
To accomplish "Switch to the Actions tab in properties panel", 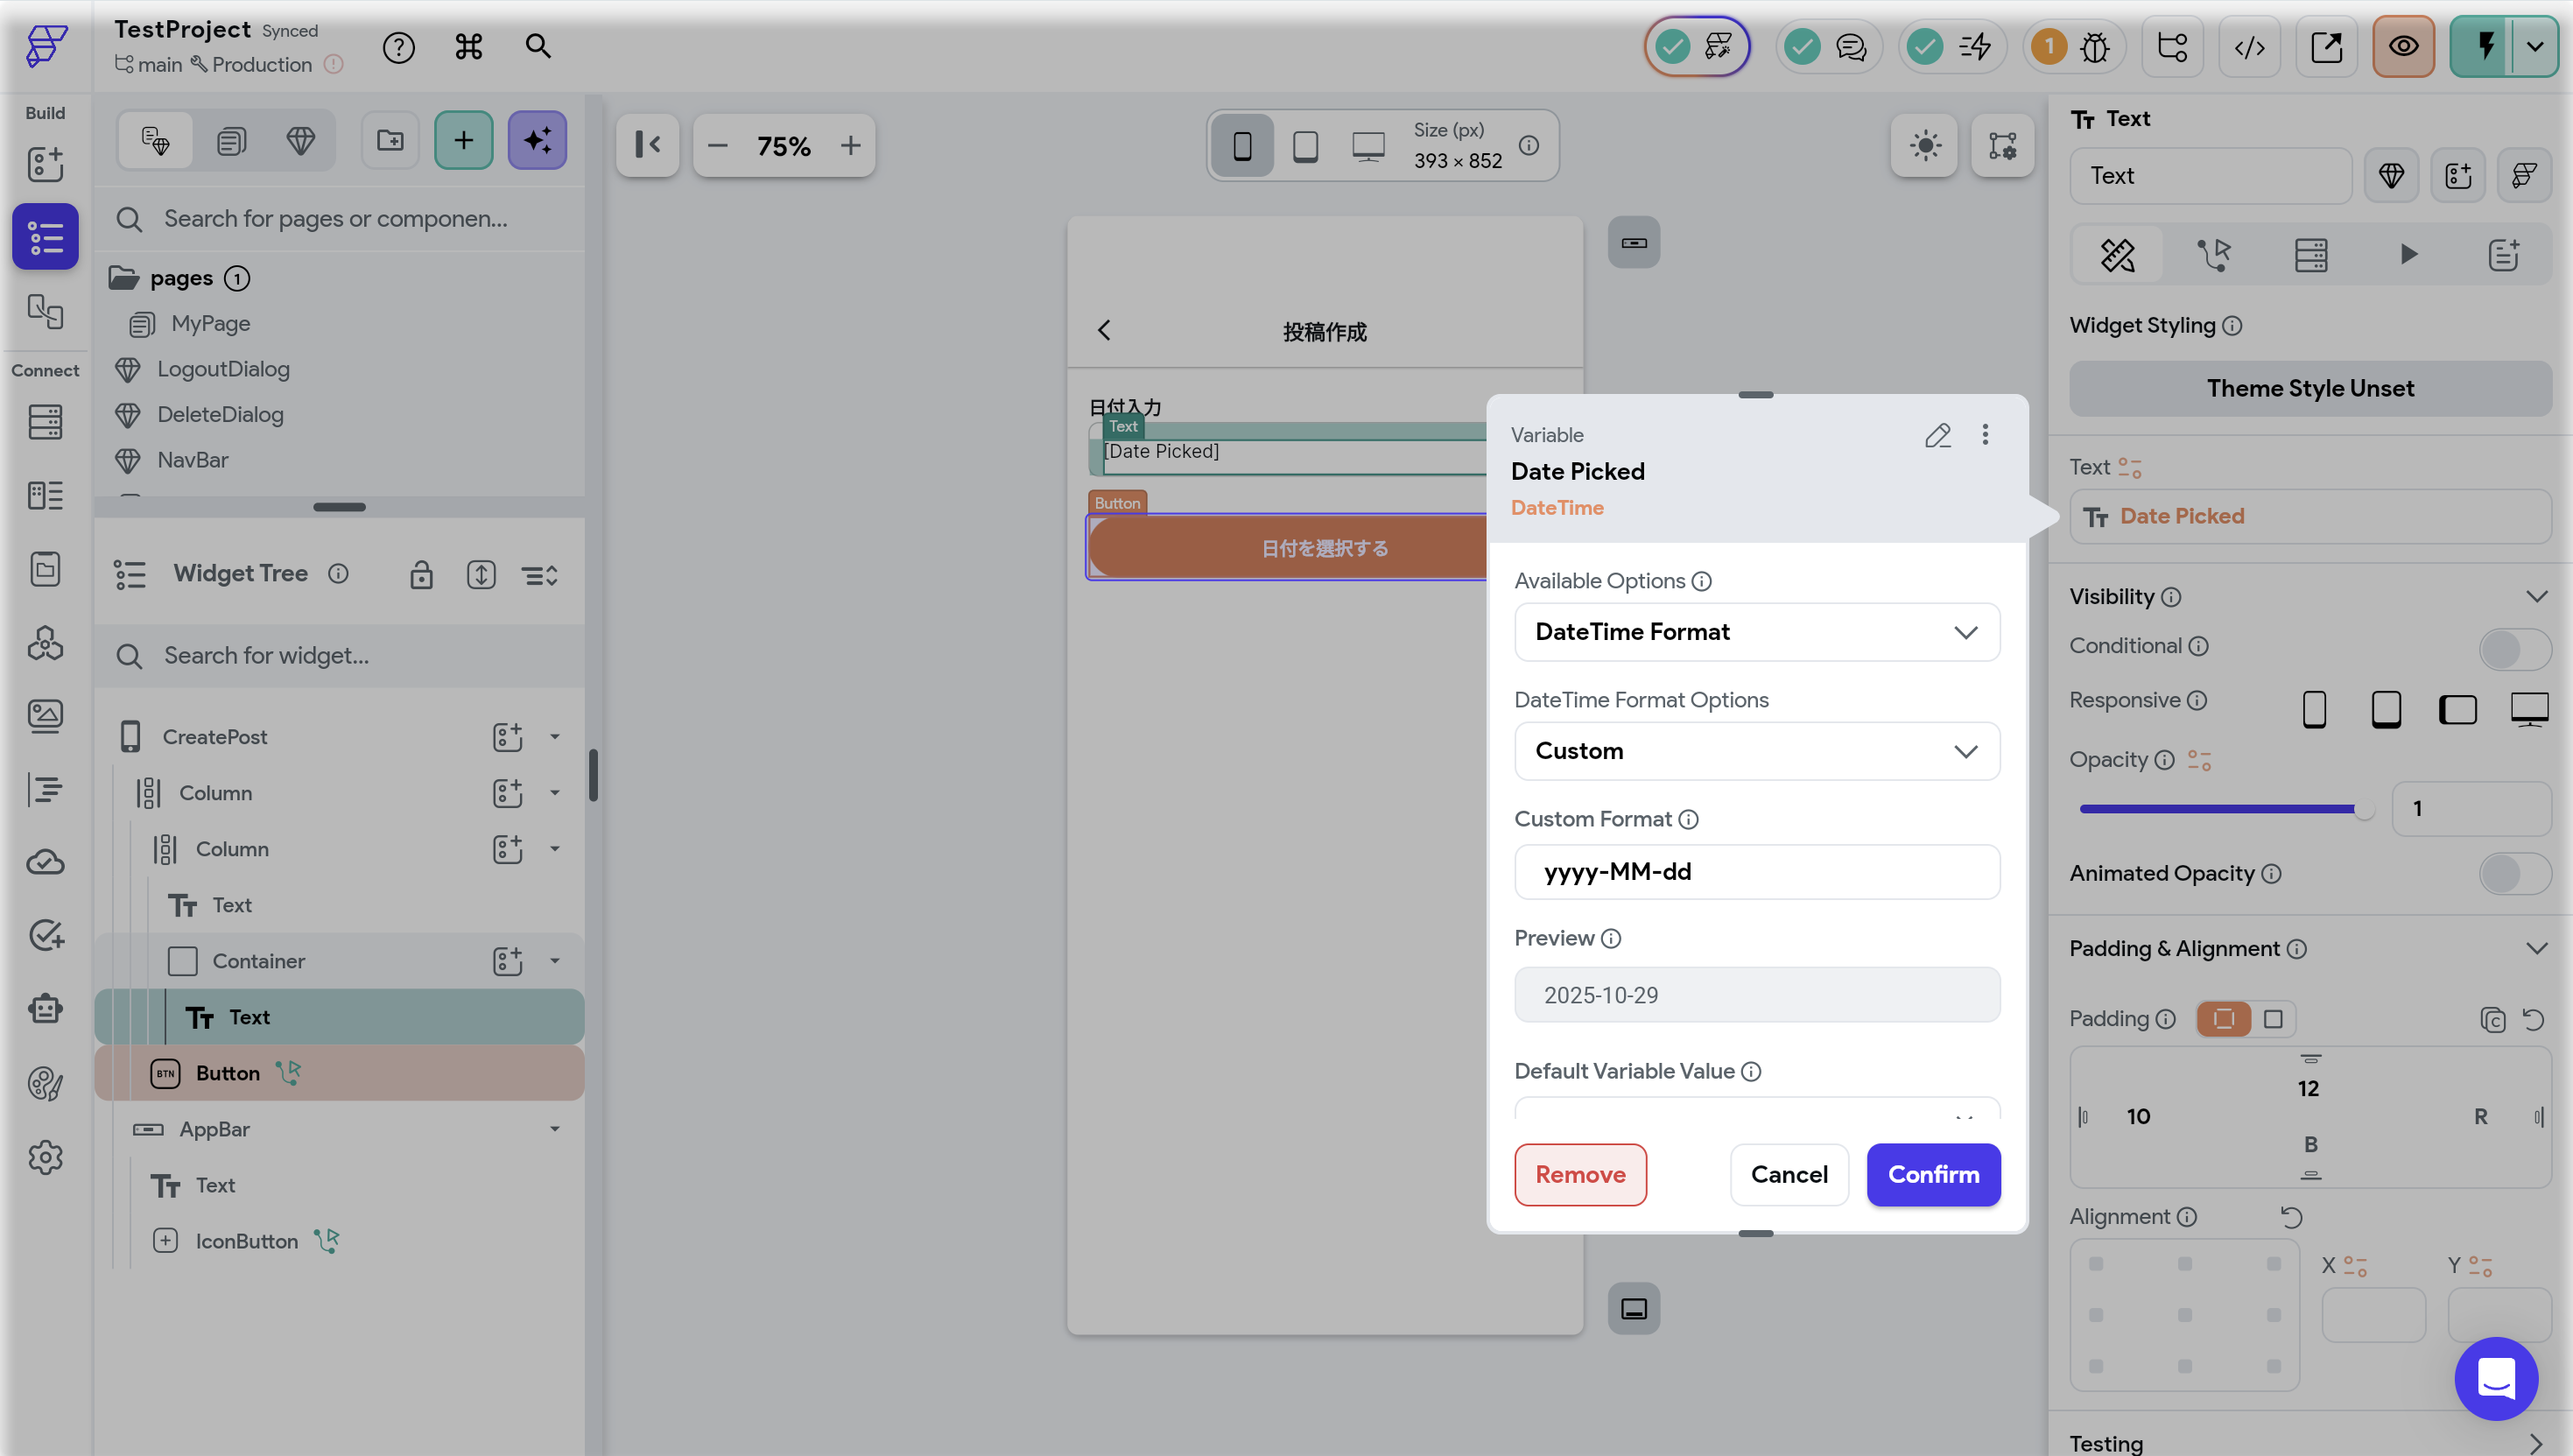I will pyautogui.click(x=2213, y=255).
